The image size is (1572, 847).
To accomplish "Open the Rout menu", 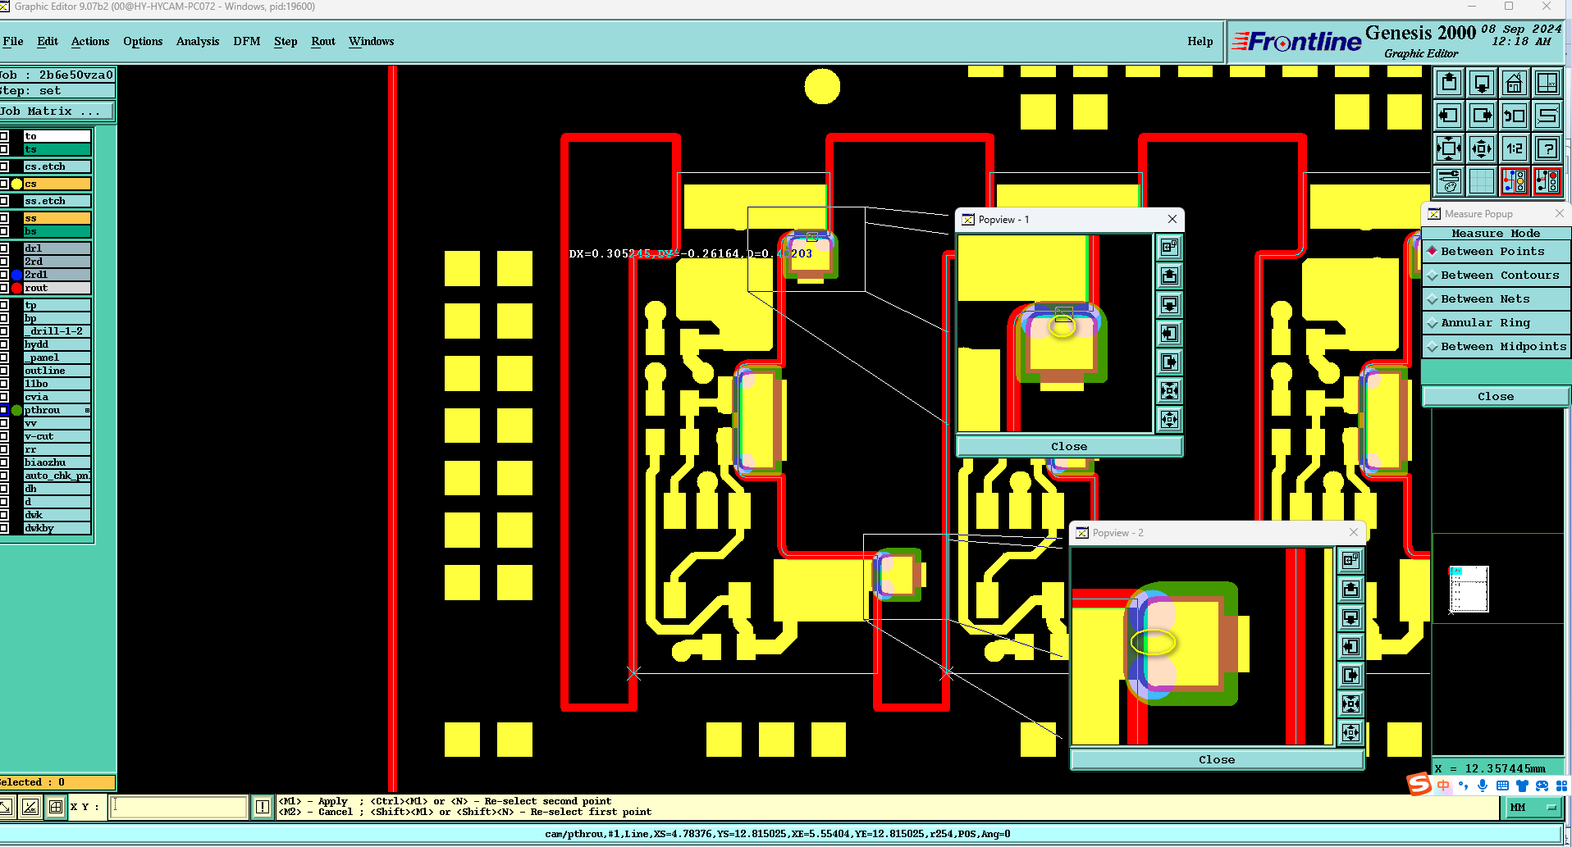I will [x=323, y=41].
